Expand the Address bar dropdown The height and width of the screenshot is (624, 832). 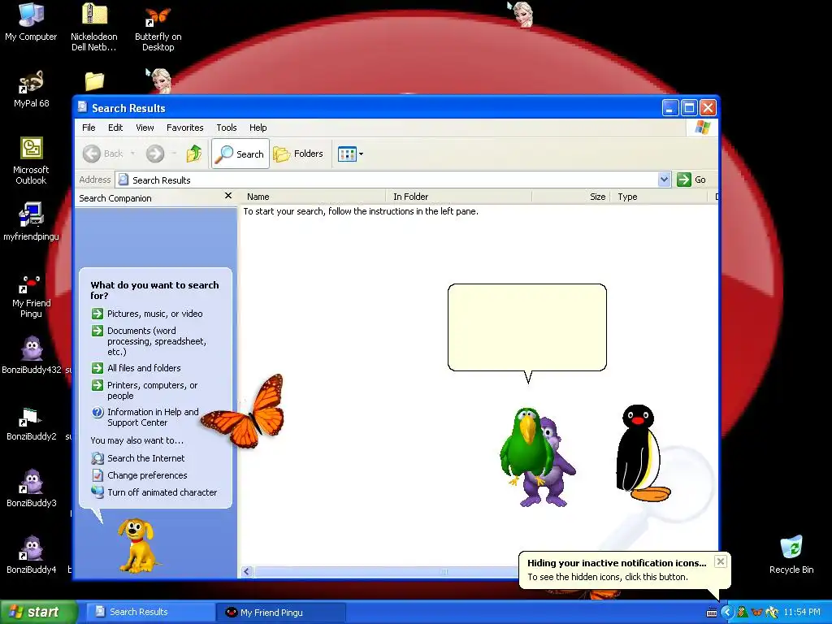click(664, 180)
